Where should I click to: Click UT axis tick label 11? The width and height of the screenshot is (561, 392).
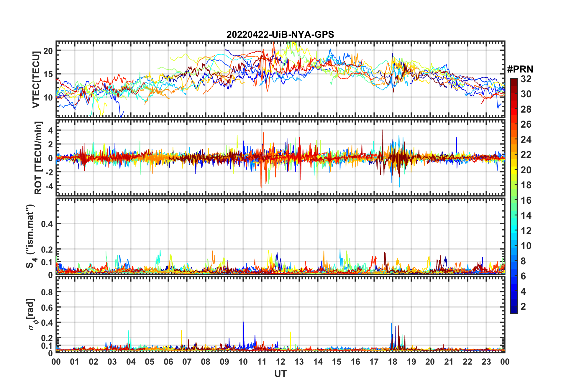[262, 362]
